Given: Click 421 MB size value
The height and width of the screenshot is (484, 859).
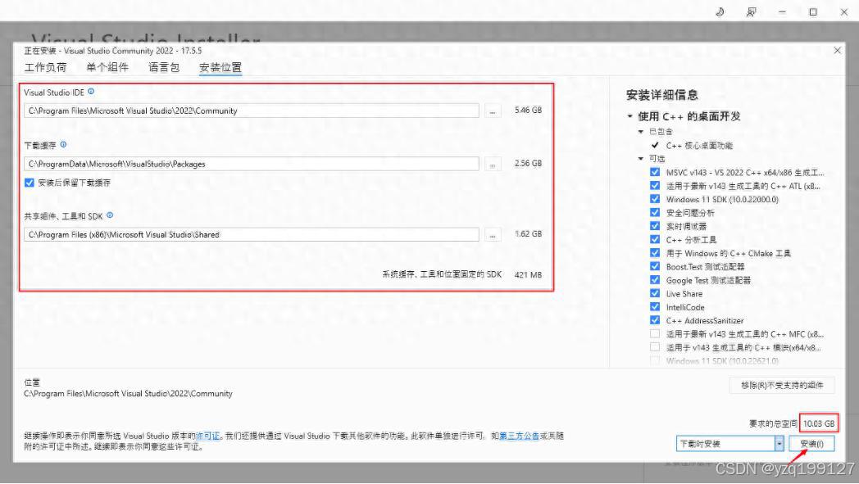Looking at the screenshot, I should click(x=528, y=275).
